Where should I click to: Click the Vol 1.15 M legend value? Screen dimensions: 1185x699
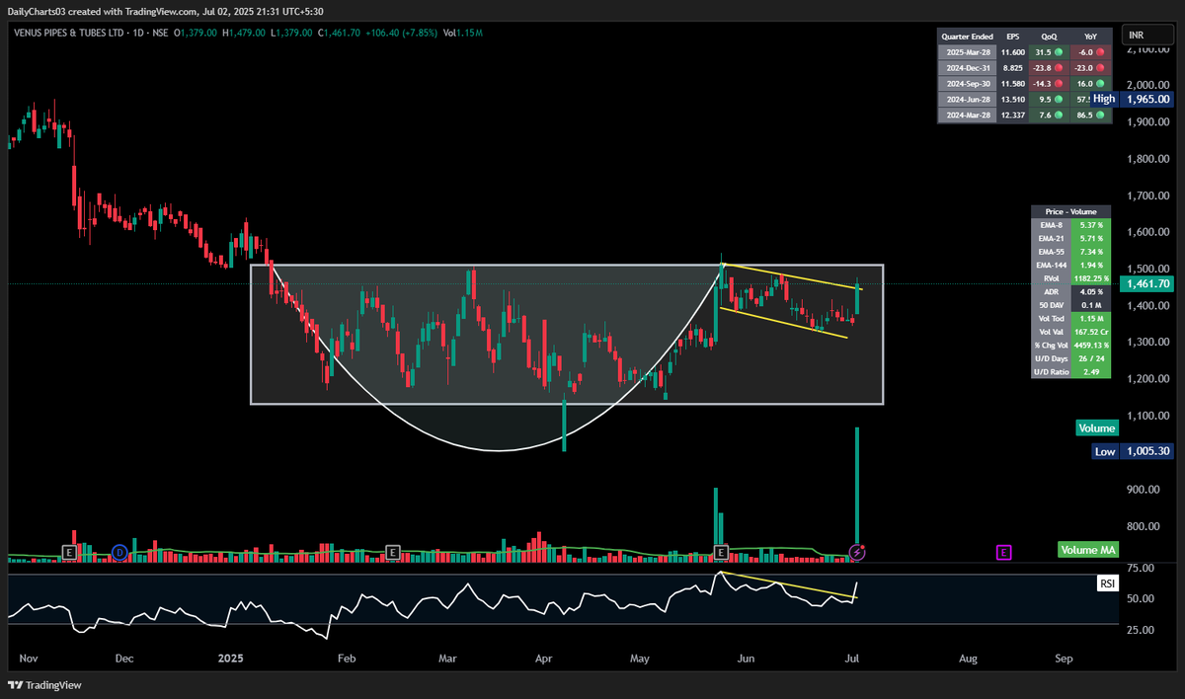pos(462,33)
